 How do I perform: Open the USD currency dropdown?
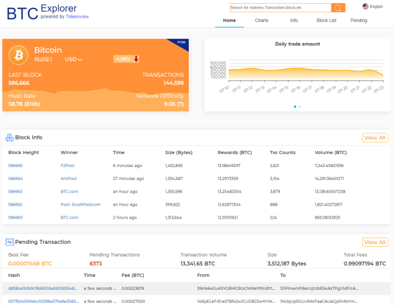pyautogui.click(x=74, y=60)
